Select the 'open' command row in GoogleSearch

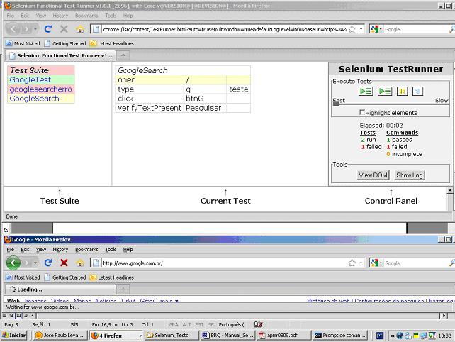pyautogui.click(x=183, y=79)
